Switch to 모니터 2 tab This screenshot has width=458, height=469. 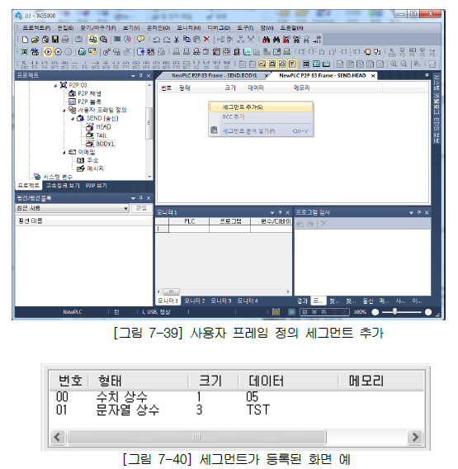[x=195, y=301]
